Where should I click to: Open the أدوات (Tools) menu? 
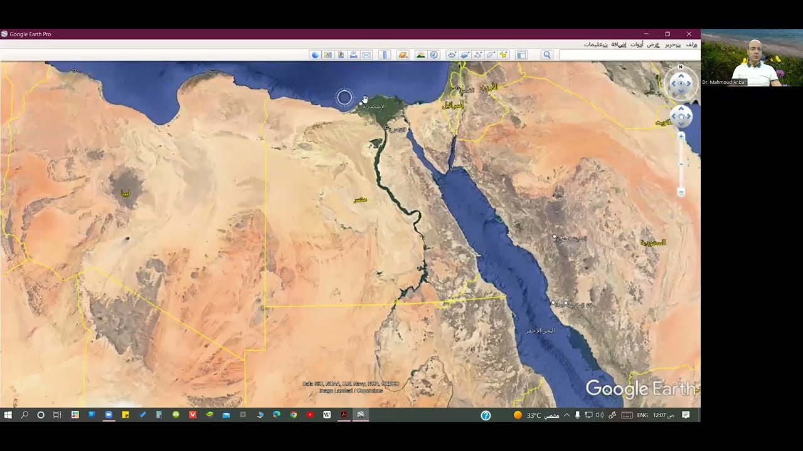click(x=637, y=44)
